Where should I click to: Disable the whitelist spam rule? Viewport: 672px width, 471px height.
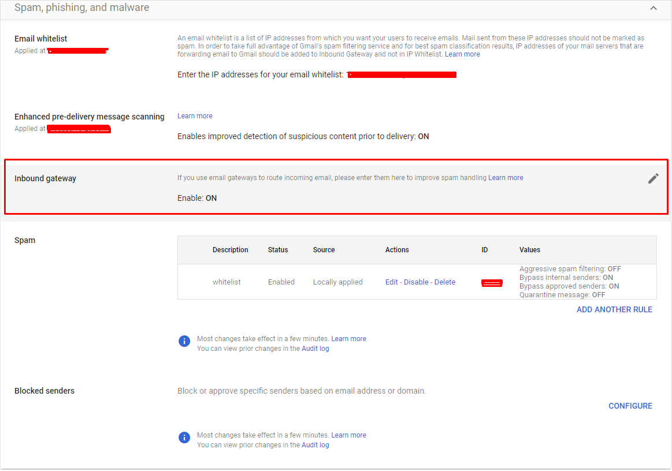pos(416,282)
